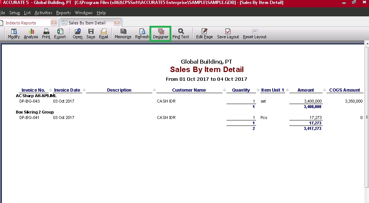Screen dimensions: 369x203
Task: Click the vertical scrollbar on the report
Action: [366, 116]
